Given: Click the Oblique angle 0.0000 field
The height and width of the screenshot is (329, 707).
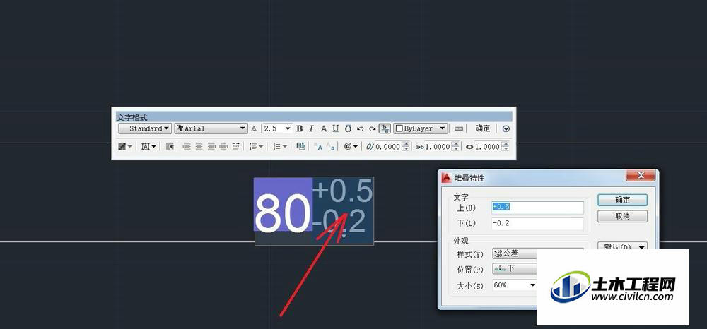Looking at the screenshot, I should [x=387, y=147].
